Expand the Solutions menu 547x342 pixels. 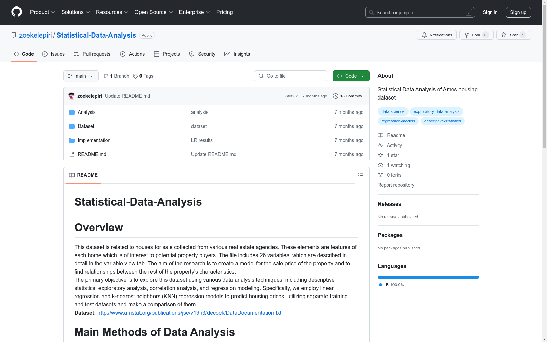(75, 12)
